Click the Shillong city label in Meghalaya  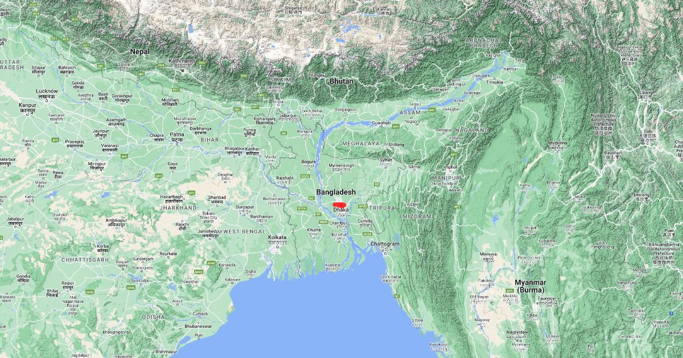396,144
